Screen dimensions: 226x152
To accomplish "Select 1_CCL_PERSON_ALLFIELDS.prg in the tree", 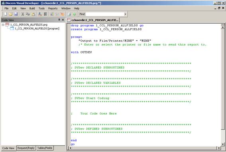I will pyautogui.click(x=29, y=25).
